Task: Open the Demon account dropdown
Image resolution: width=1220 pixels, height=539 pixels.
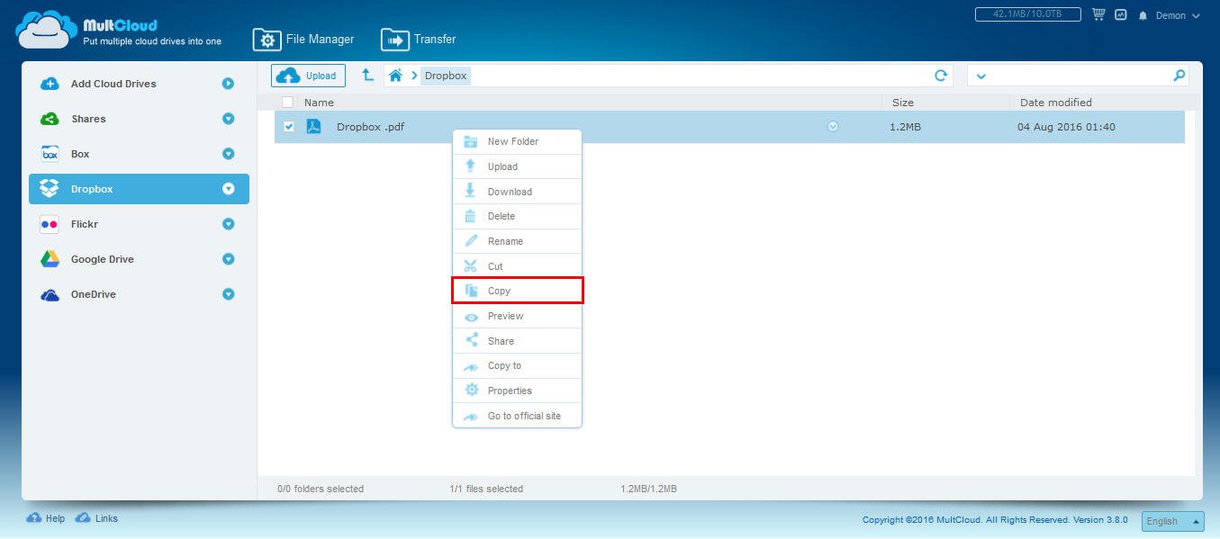Action: [1178, 15]
